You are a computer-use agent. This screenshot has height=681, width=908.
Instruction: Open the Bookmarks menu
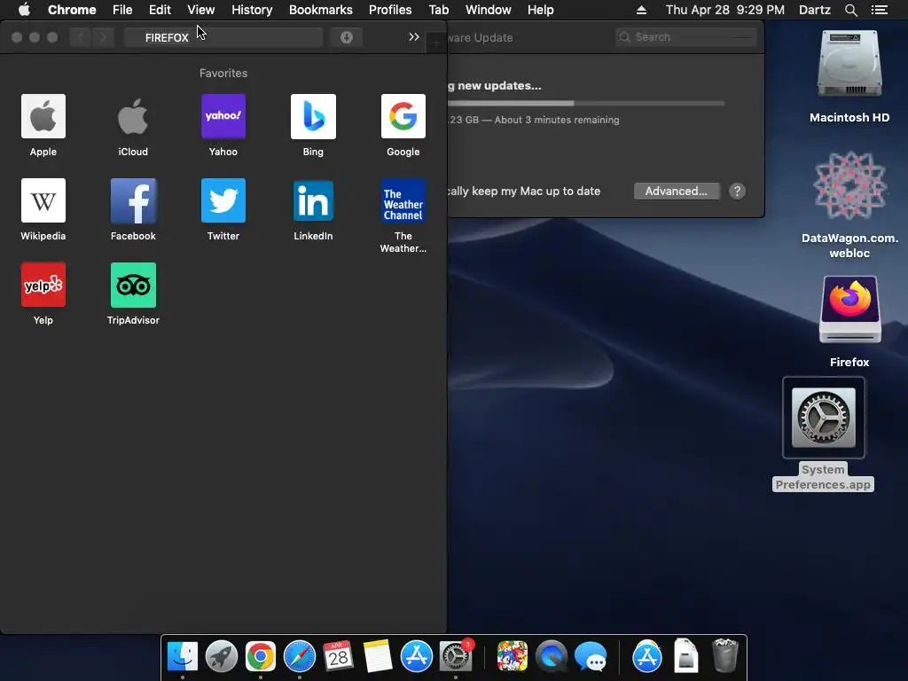pyautogui.click(x=321, y=10)
